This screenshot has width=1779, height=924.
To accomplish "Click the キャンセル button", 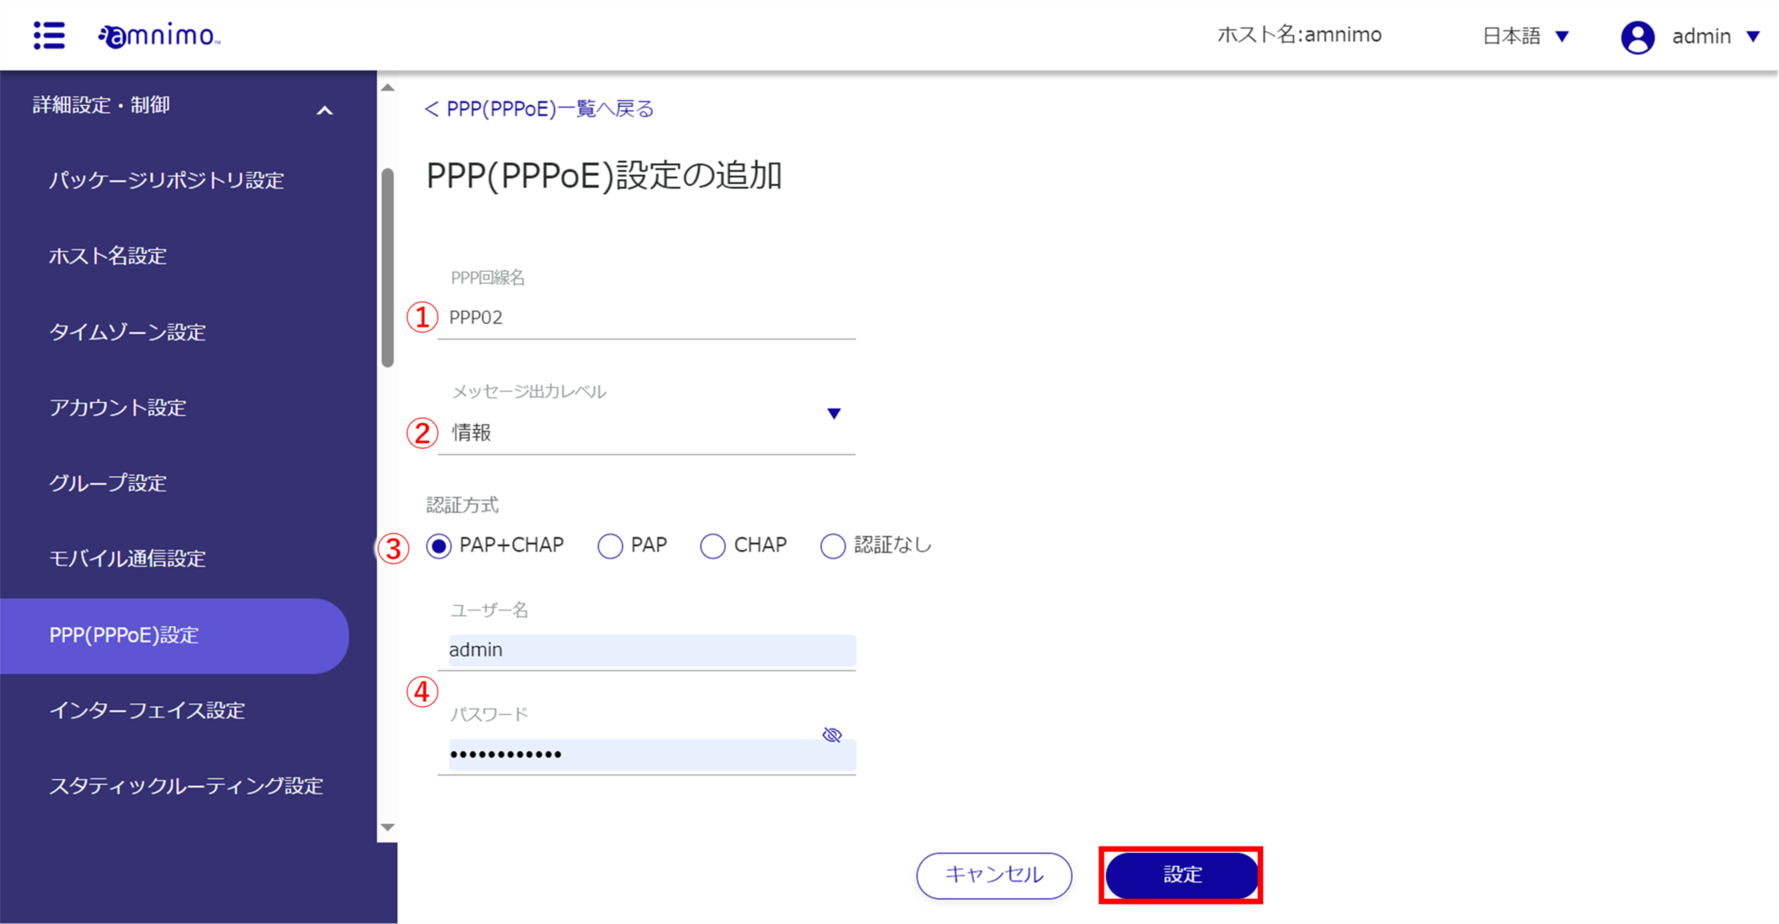I will click(x=994, y=875).
